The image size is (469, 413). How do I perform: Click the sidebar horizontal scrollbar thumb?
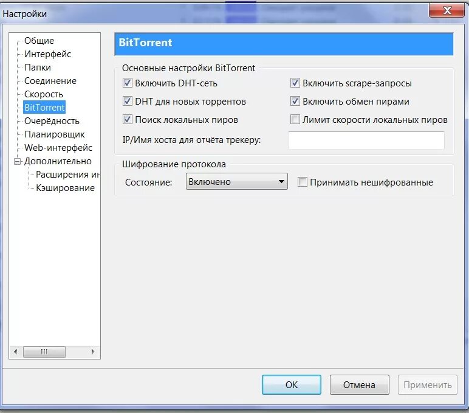tap(44, 352)
